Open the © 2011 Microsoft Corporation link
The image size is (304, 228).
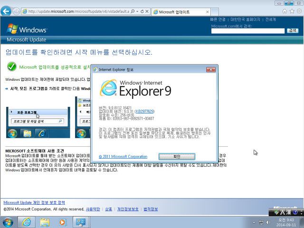click(x=123, y=156)
